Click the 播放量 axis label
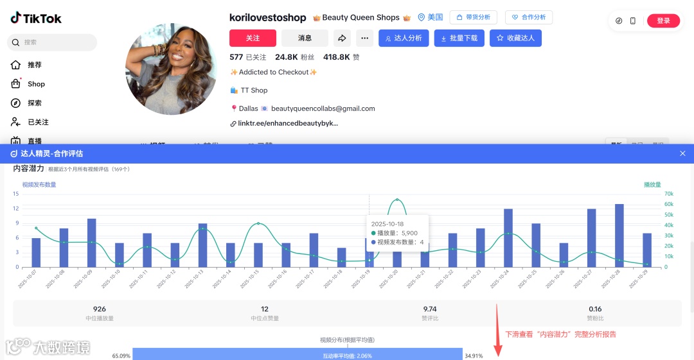 coord(652,184)
